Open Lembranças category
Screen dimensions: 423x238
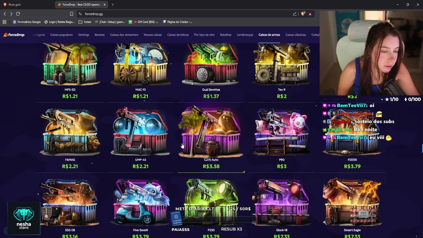click(x=245, y=35)
